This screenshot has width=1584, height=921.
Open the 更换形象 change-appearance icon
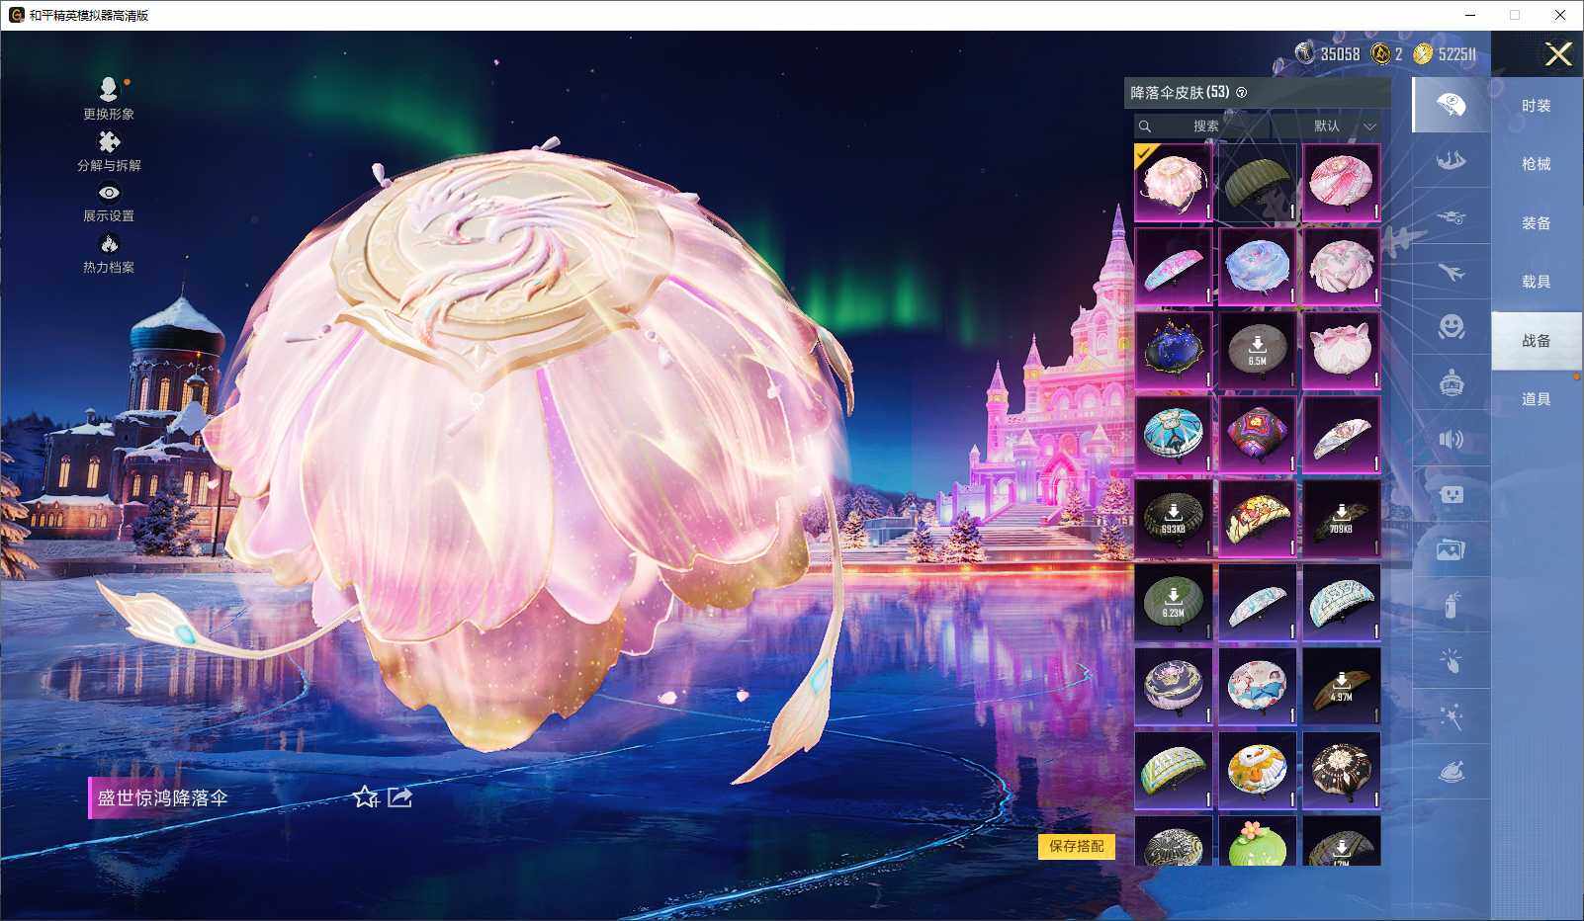click(x=109, y=90)
